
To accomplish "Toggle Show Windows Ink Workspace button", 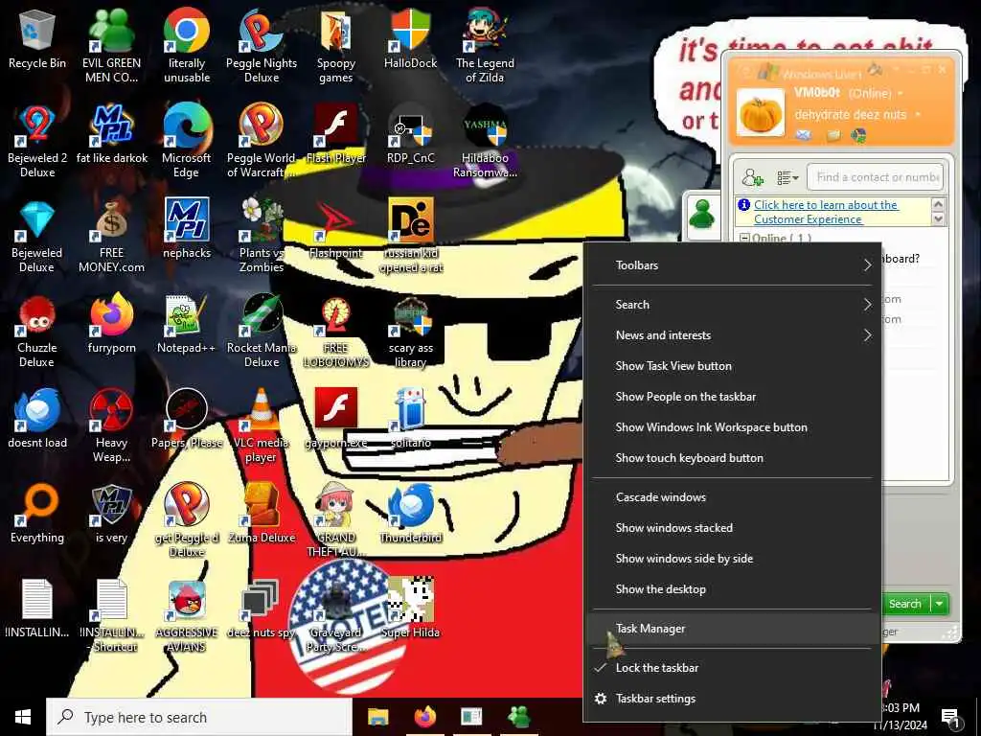I will [x=732, y=427].
